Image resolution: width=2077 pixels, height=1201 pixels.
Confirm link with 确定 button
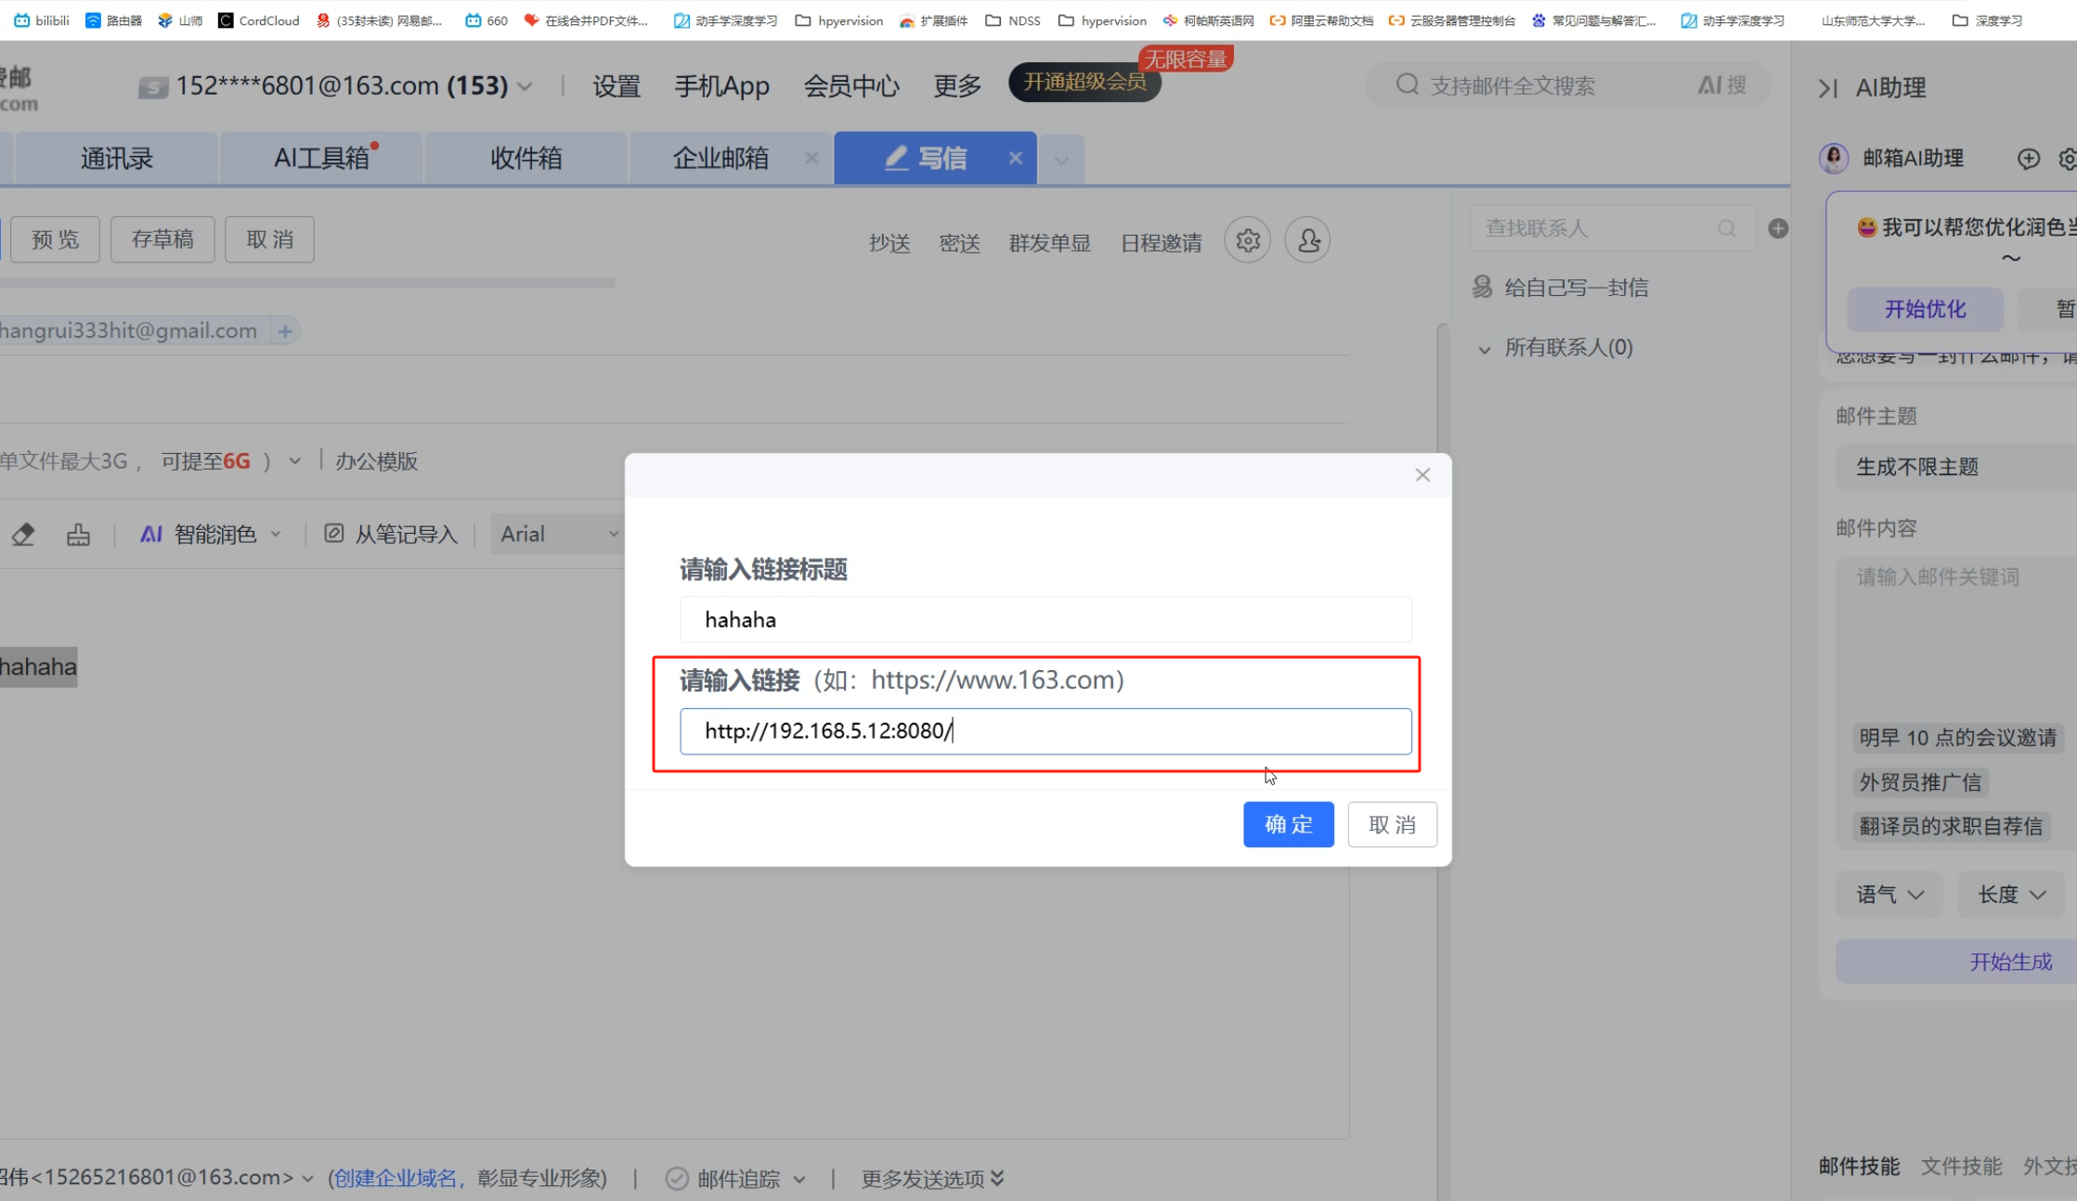pos(1288,824)
